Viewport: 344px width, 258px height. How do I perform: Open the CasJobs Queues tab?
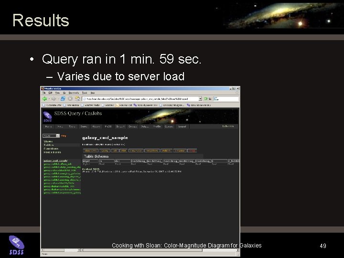(169, 126)
